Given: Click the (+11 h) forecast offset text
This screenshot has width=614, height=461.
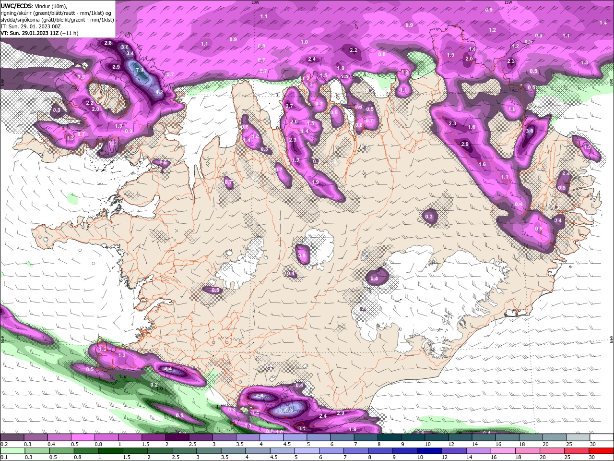Looking at the screenshot, I should 70,33.
